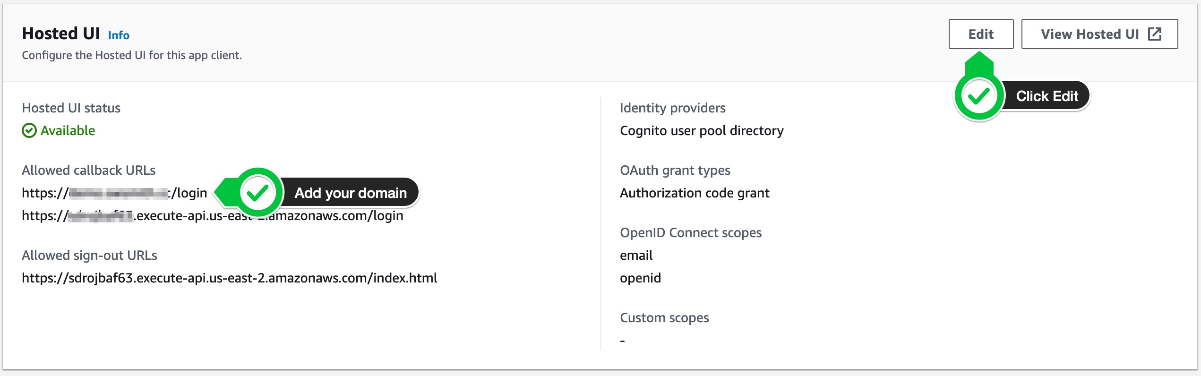Click the Allowed sign-out URLs label

coord(89,255)
